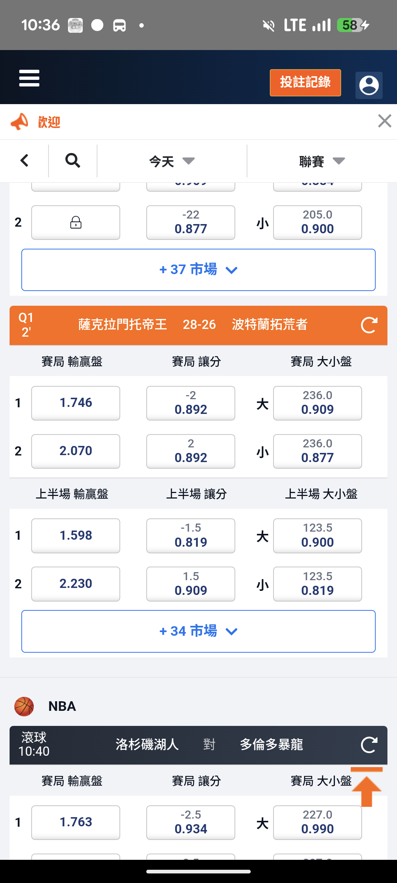Open the 聯賽 league dropdown
Image resolution: width=397 pixels, height=883 pixels.
coord(322,161)
